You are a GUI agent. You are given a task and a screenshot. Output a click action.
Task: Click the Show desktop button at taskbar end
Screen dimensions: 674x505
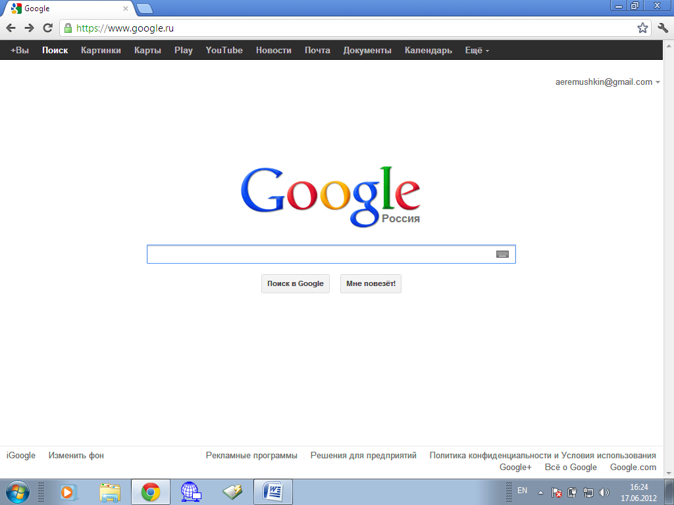click(669, 492)
